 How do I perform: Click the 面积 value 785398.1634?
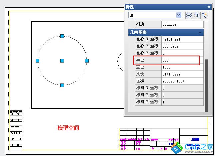click(x=182, y=81)
